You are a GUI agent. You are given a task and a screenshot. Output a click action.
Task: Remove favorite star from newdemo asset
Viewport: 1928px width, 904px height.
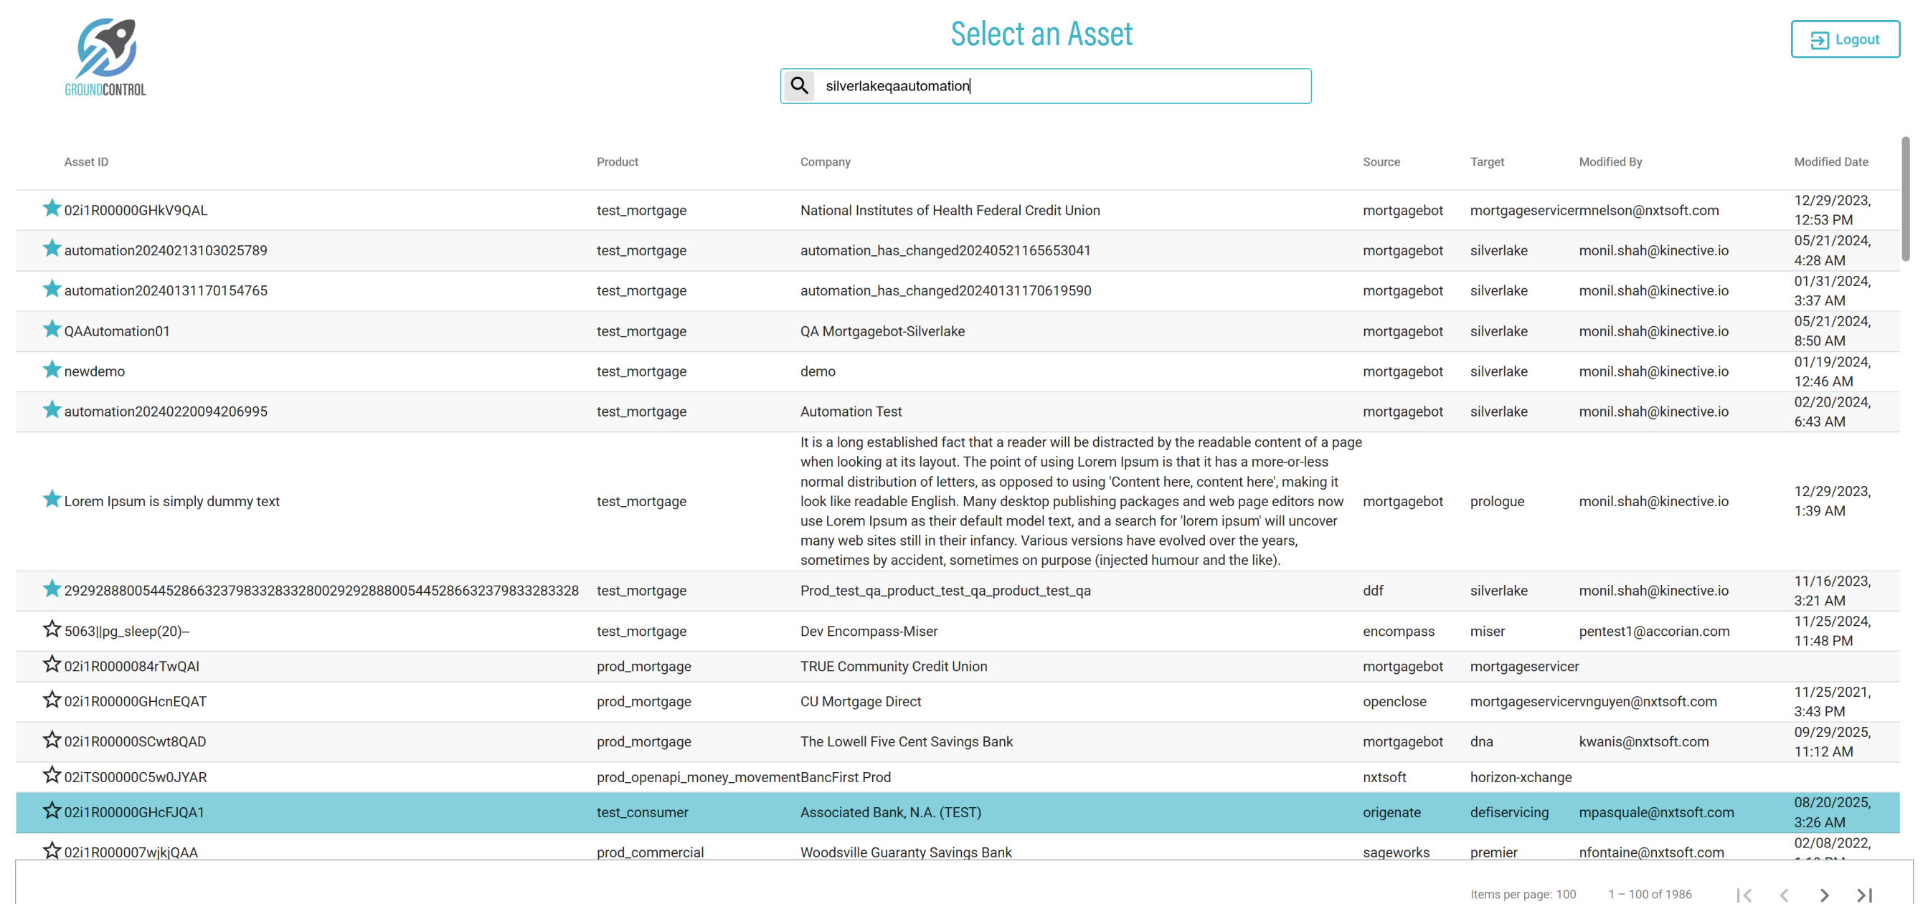[x=52, y=370]
